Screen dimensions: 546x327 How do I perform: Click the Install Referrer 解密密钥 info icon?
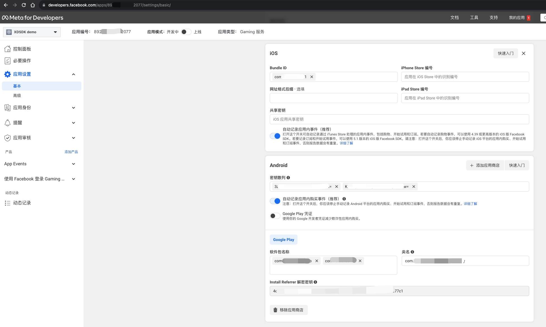pyautogui.click(x=315, y=282)
